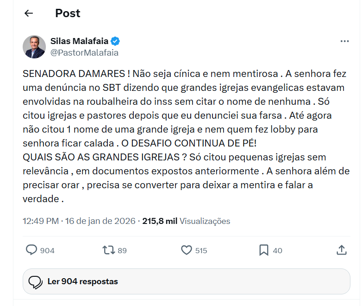This screenshot has width=362, height=306.
Task: Click the chat bubble icon beside Ler 904 respostas
Action: 35,282
